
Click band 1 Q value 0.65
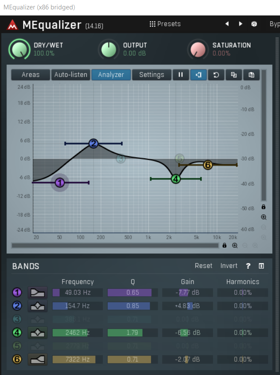pos(133,292)
